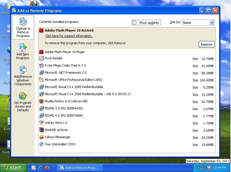
Task: Click the UniKey Vista 2.0 icon
Action: click(41, 123)
